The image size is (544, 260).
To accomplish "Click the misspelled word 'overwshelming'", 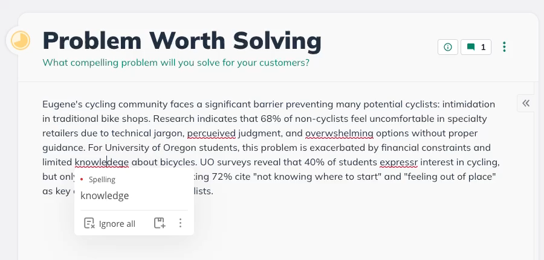I will [x=339, y=133].
